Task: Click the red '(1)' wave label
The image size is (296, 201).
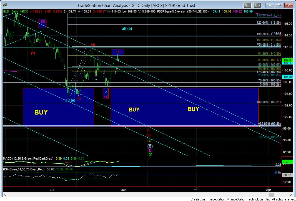Action: (x=33, y=53)
